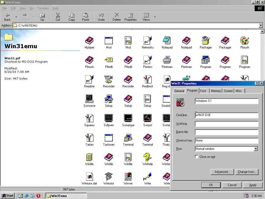Select the Redbrick bitmap icon
The height and width of the screenshot is (199, 265).
point(148,79)
